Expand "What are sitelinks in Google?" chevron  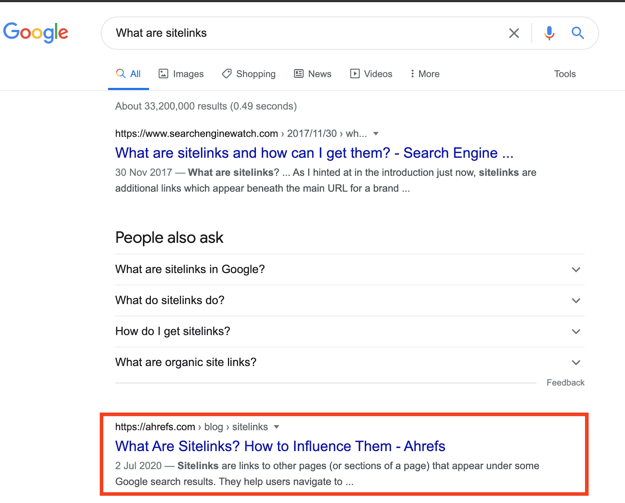coord(576,270)
